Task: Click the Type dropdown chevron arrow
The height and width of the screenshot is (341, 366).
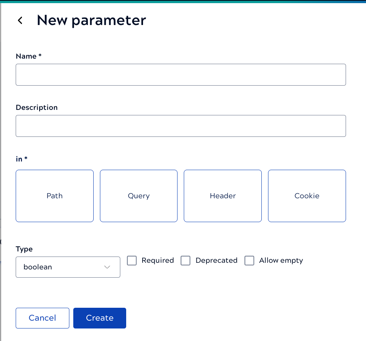Action: pos(107,267)
